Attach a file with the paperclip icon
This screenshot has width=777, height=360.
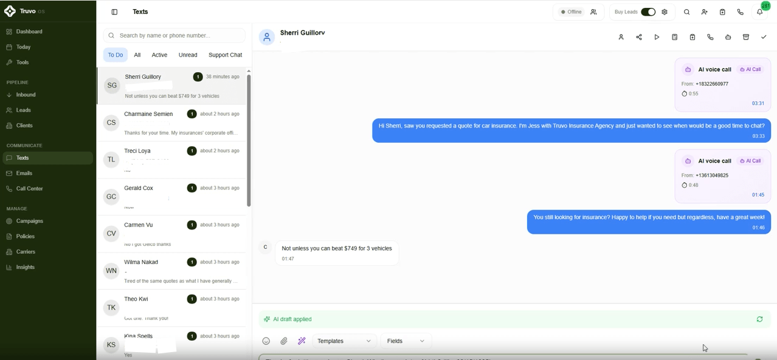(x=284, y=341)
